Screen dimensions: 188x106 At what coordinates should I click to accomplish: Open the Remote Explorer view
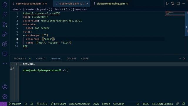(5, 54)
